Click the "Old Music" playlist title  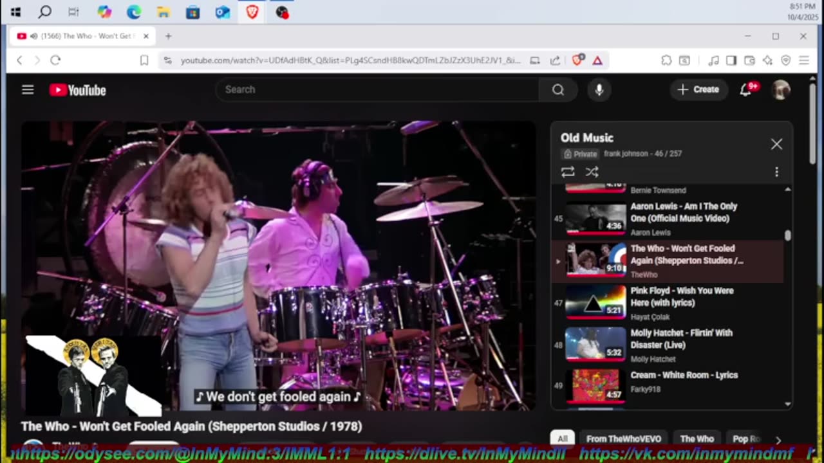click(587, 138)
